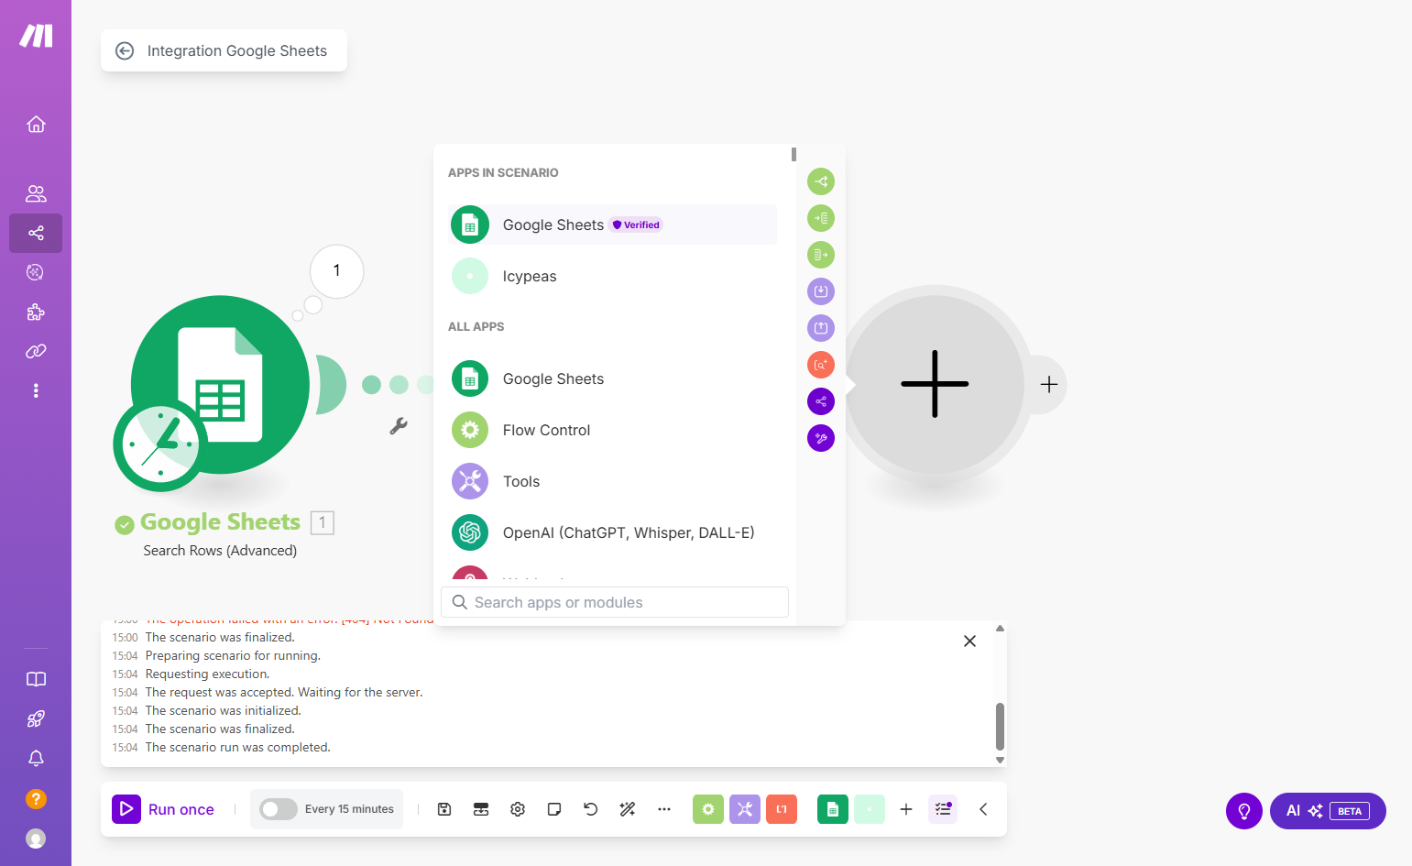Click the wrench icon on the module connection
The width and height of the screenshot is (1412, 866).
pos(399,426)
